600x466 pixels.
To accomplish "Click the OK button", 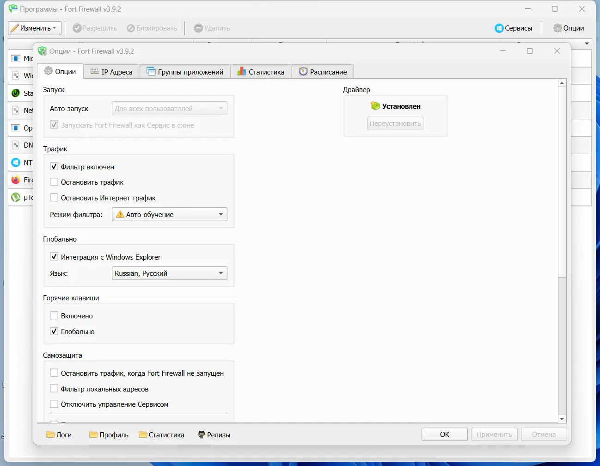I will (445, 435).
